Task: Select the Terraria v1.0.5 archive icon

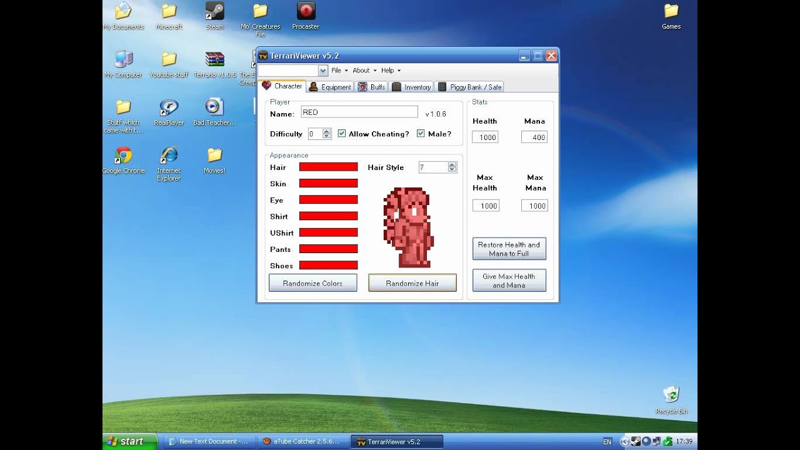Action: tap(215, 64)
